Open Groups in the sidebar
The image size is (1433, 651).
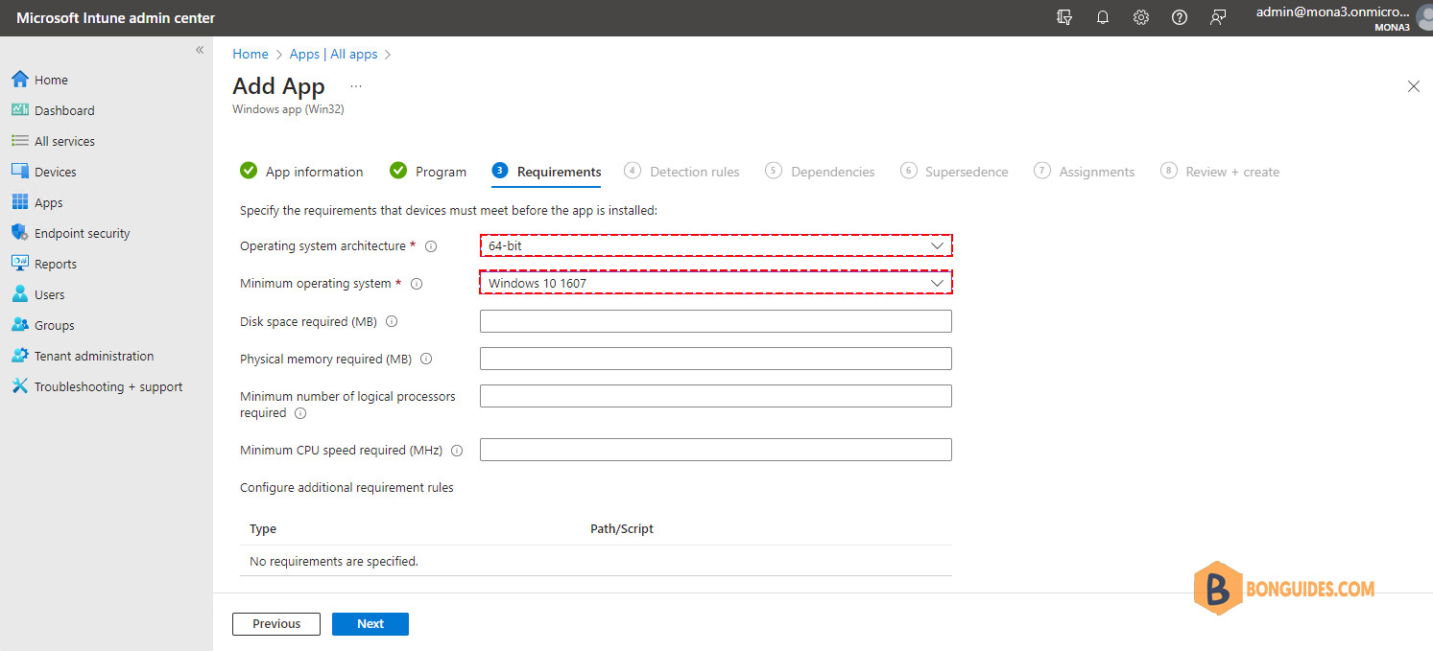tap(54, 325)
